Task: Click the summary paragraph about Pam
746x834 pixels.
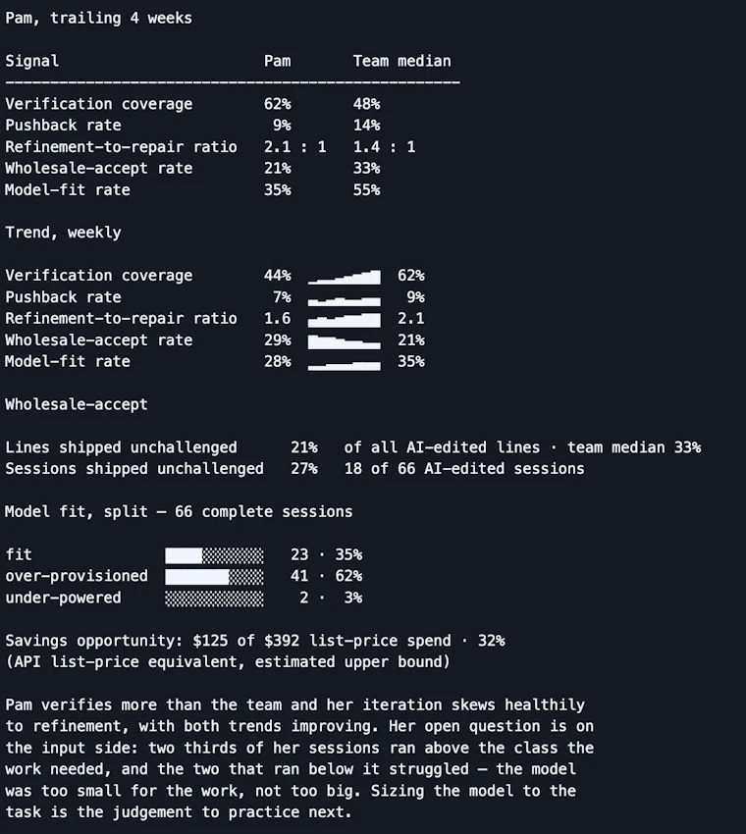Action: point(299,758)
